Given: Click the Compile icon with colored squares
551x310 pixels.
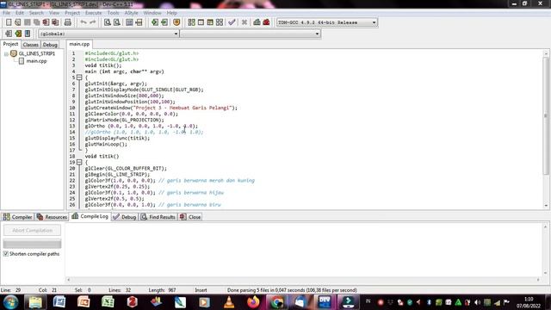Looking at the screenshot, I should 191,22.
